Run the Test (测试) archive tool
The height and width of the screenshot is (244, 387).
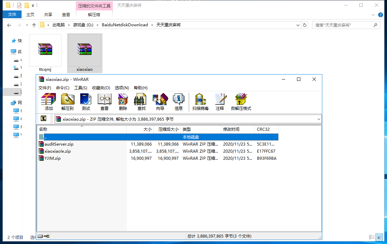point(86,102)
